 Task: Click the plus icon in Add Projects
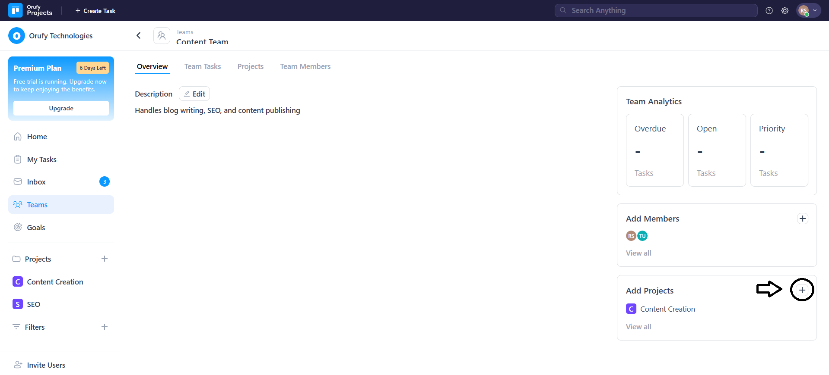pyautogui.click(x=802, y=290)
